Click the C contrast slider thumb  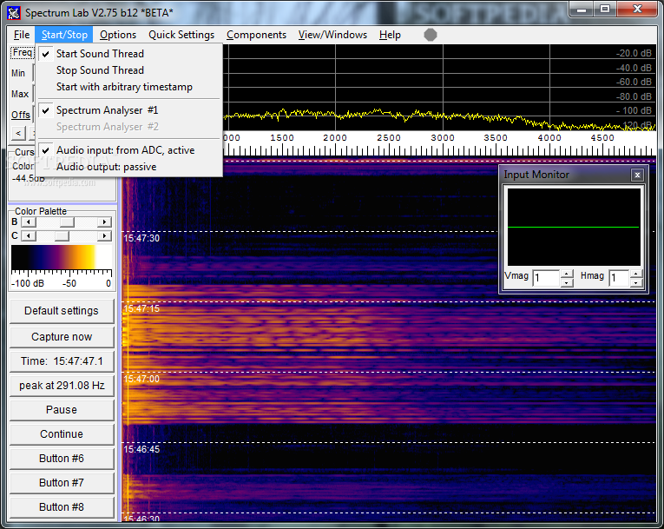(62, 236)
